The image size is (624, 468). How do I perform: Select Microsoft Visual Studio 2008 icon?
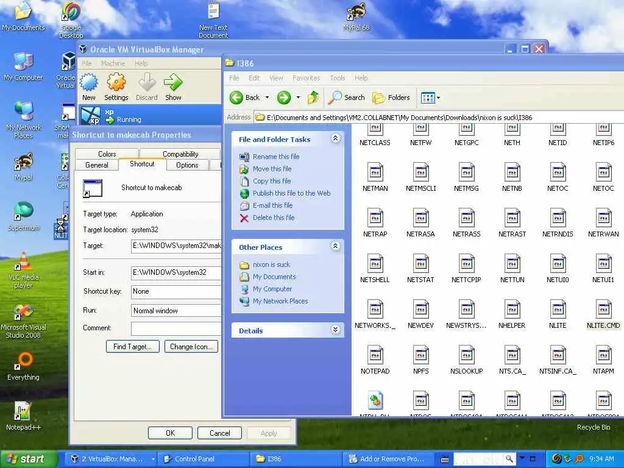click(x=24, y=321)
